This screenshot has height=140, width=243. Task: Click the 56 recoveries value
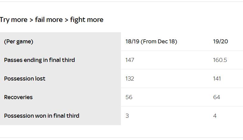click(129, 97)
